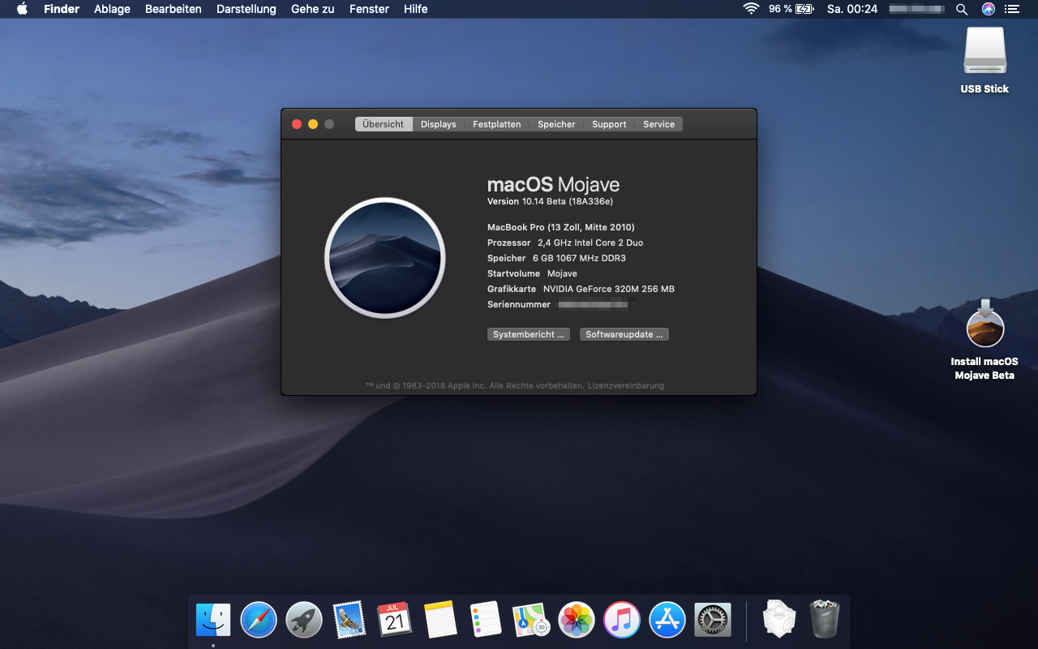Activate Siri from the menu bar
1038x649 pixels.
click(x=988, y=9)
